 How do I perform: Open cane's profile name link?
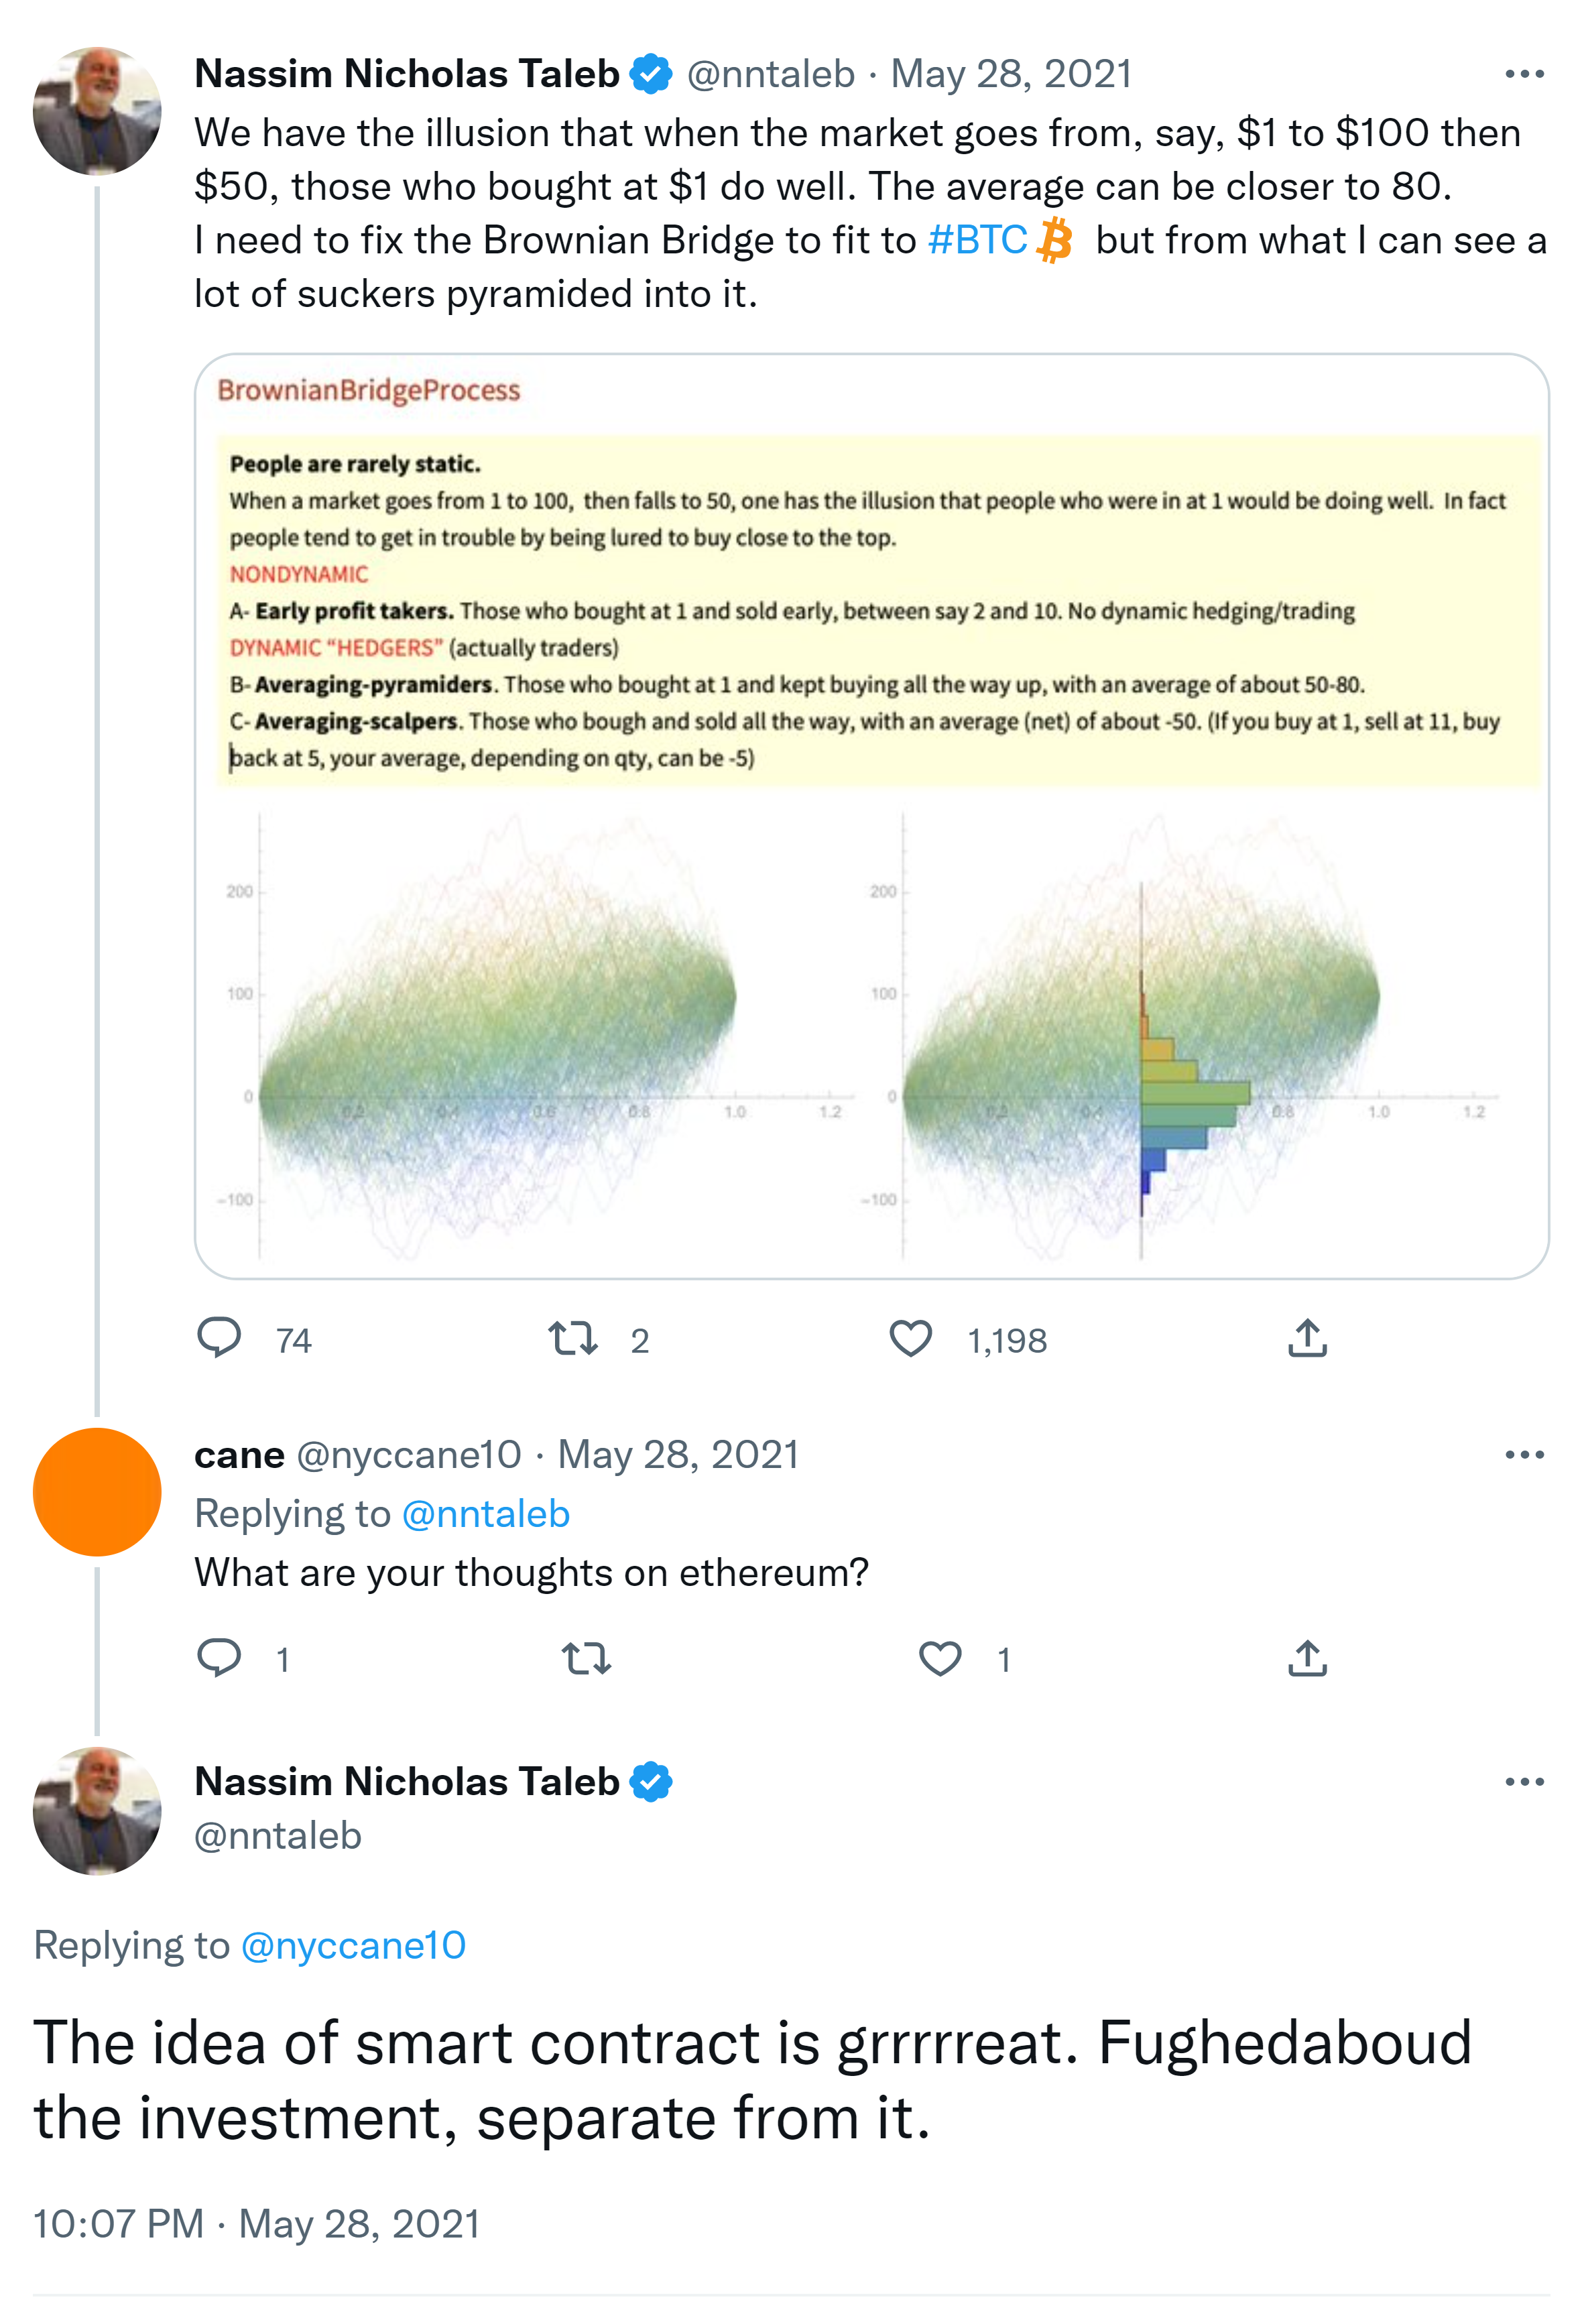click(239, 1455)
